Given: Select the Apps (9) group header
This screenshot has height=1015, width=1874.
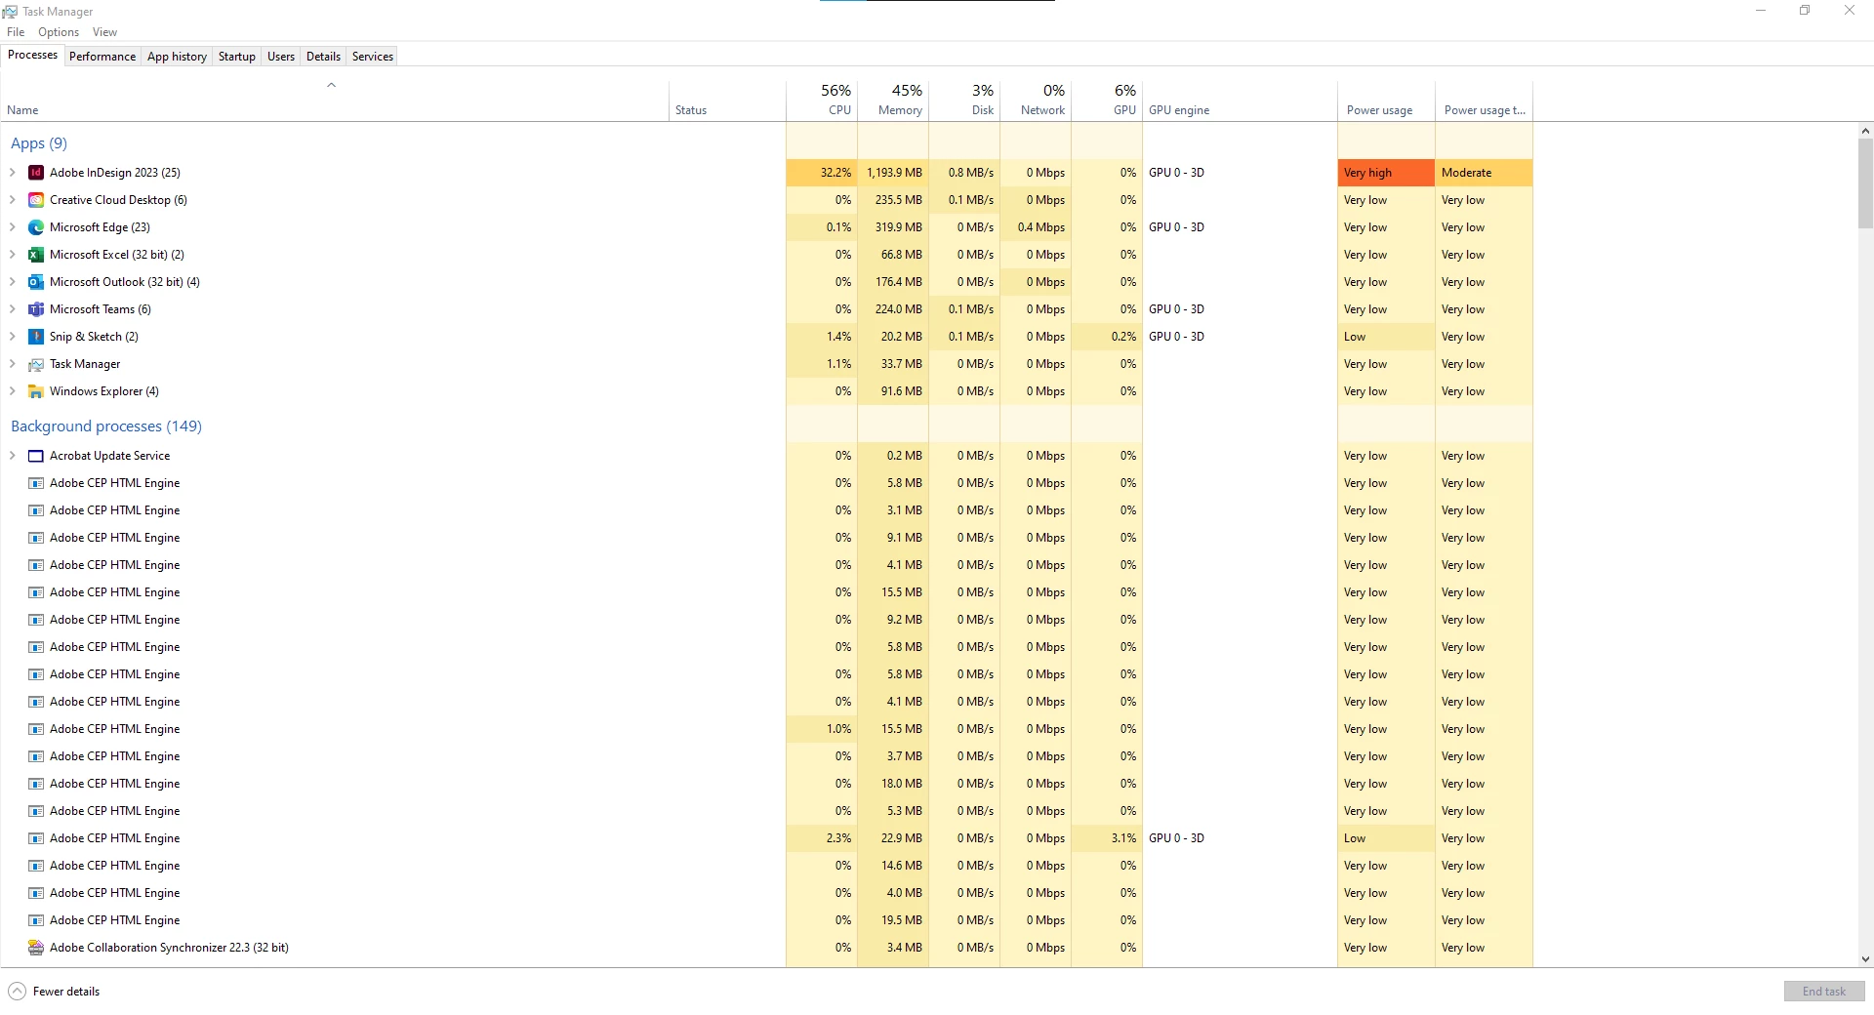Looking at the screenshot, I should [x=39, y=143].
